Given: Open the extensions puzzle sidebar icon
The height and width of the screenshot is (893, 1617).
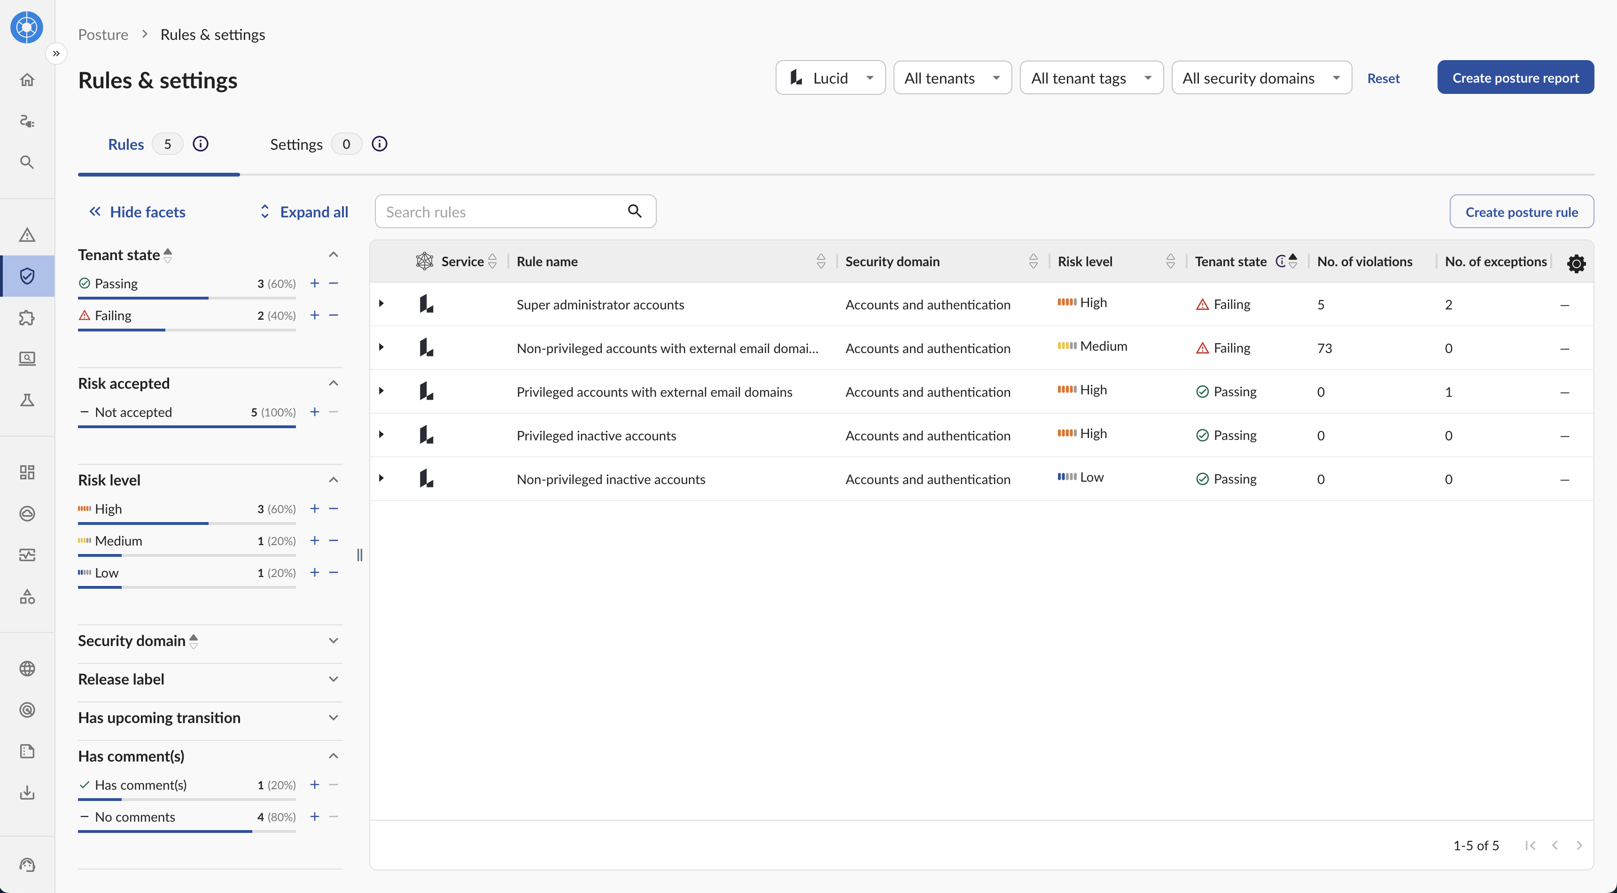Looking at the screenshot, I should (27, 317).
